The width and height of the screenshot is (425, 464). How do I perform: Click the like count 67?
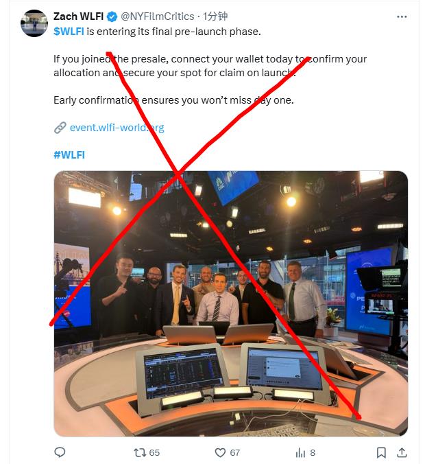[234, 452]
